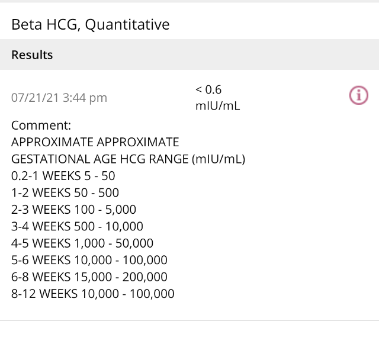
Task: Select the Results section header
Action: pyautogui.click(x=32, y=55)
